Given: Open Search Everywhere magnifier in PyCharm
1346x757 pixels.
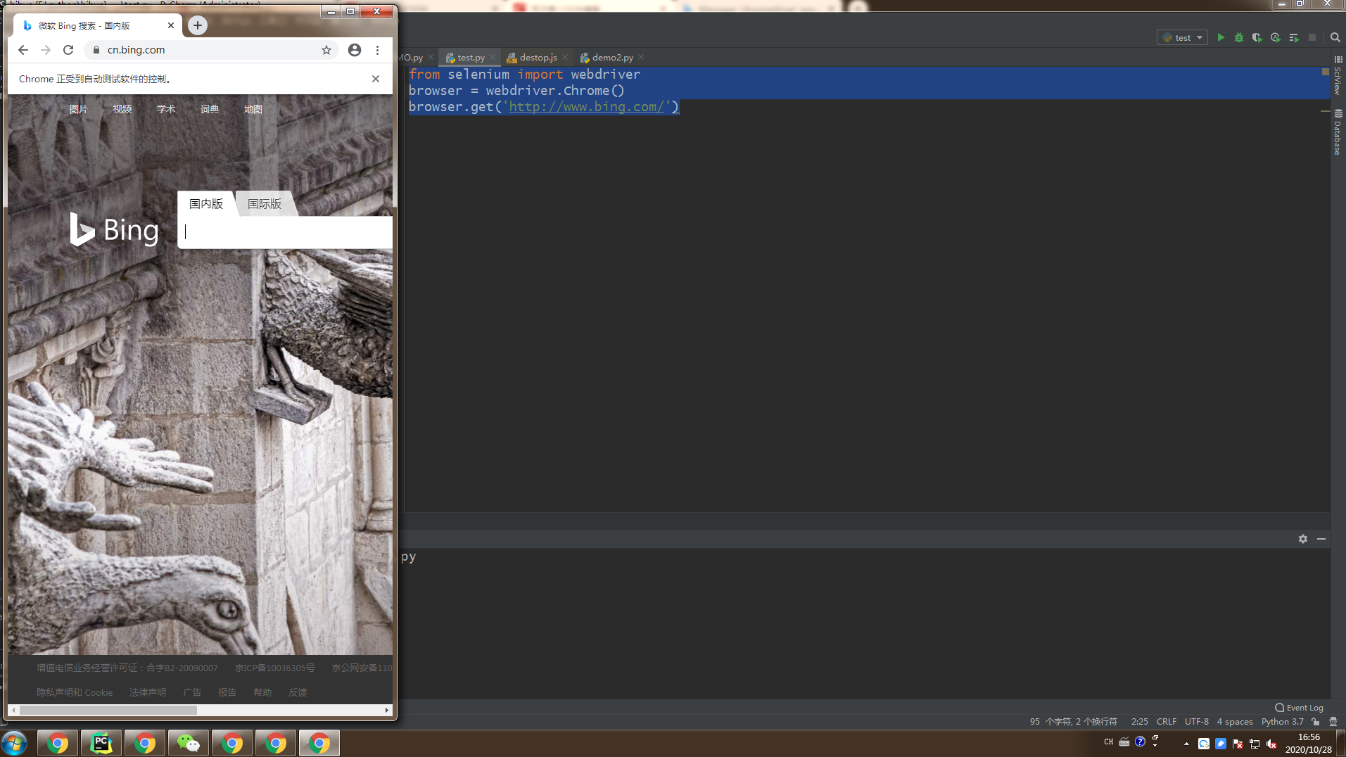Looking at the screenshot, I should pos(1335,37).
